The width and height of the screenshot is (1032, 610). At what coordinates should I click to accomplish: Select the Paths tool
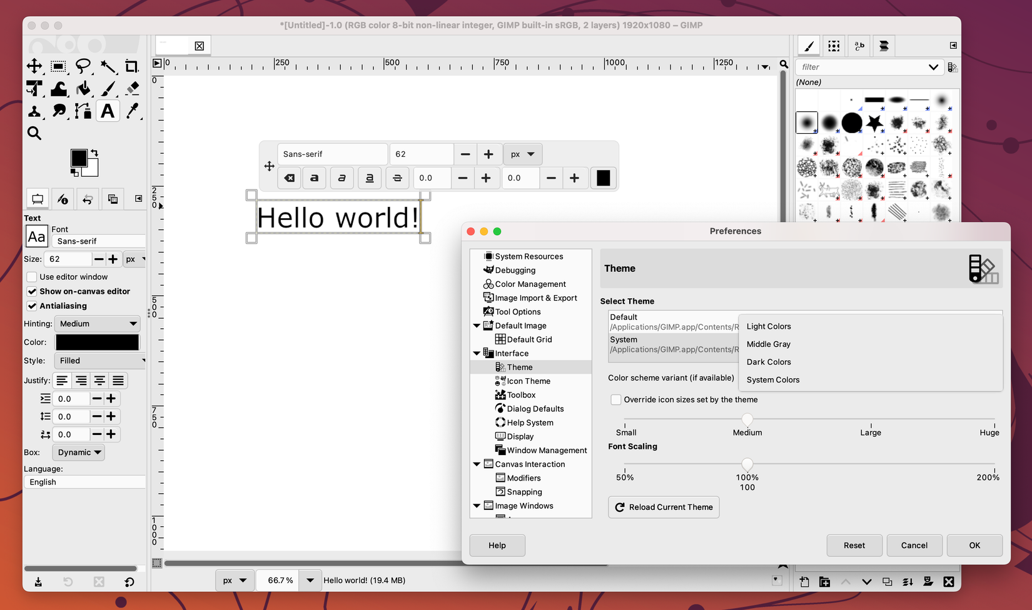tap(83, 111)
